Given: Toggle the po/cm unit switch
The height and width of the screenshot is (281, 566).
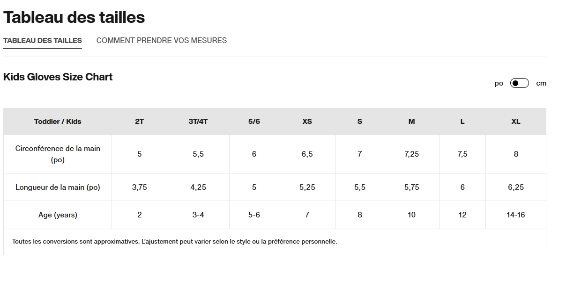Looking at the screenshot, I should click(x=519, y=83).
